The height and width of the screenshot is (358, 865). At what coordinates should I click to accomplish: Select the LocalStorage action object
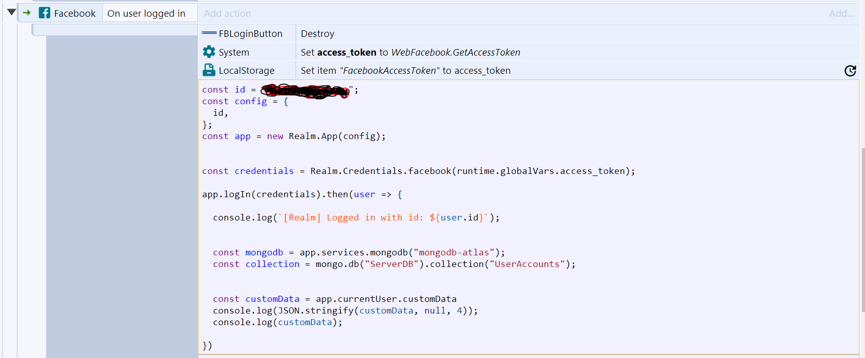247,70
